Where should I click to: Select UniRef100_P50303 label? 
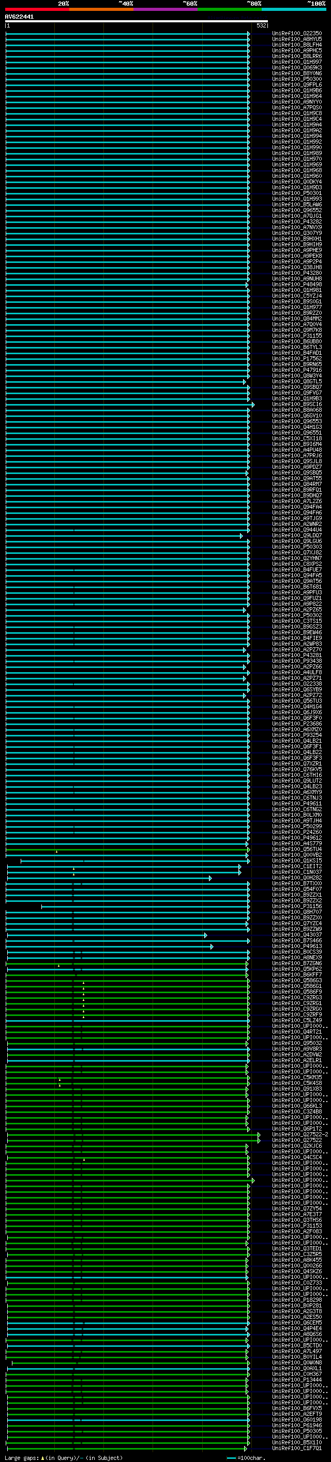(297, 547)
